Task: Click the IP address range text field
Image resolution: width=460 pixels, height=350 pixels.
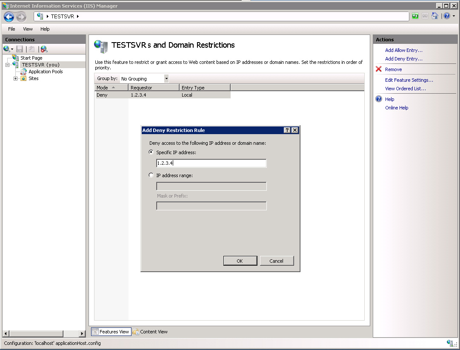Action: click(211, 186)
